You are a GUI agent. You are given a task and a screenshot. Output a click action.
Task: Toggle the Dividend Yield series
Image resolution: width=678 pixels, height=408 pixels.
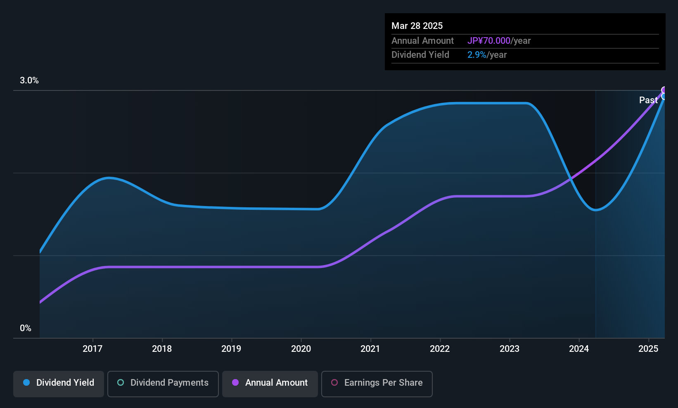(x=59, y=384)
